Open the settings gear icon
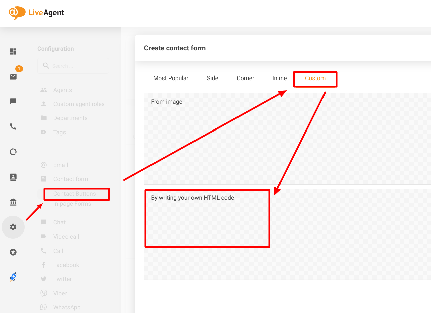Viewport: 431px width, 313px height. point(13,227)
